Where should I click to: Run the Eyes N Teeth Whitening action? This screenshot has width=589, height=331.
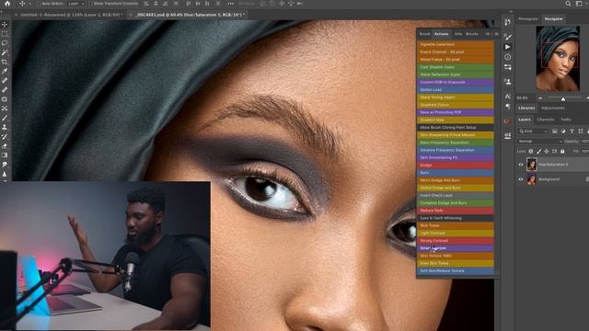(456, 218)
